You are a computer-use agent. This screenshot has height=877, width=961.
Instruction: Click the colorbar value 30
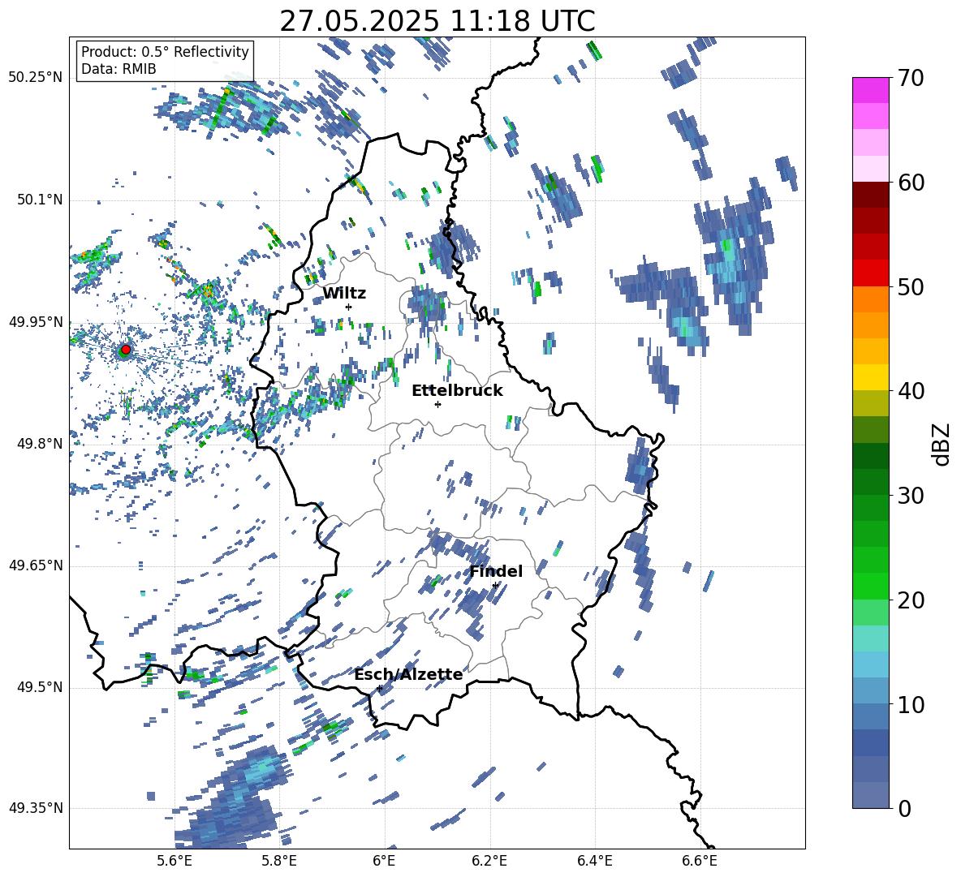pos(911,496)
